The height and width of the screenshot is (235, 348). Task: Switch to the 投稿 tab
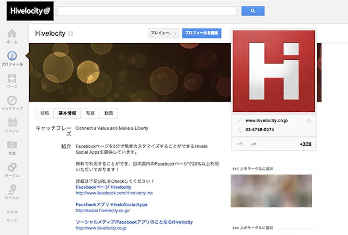pyautogui.click(x=45, y=113)
